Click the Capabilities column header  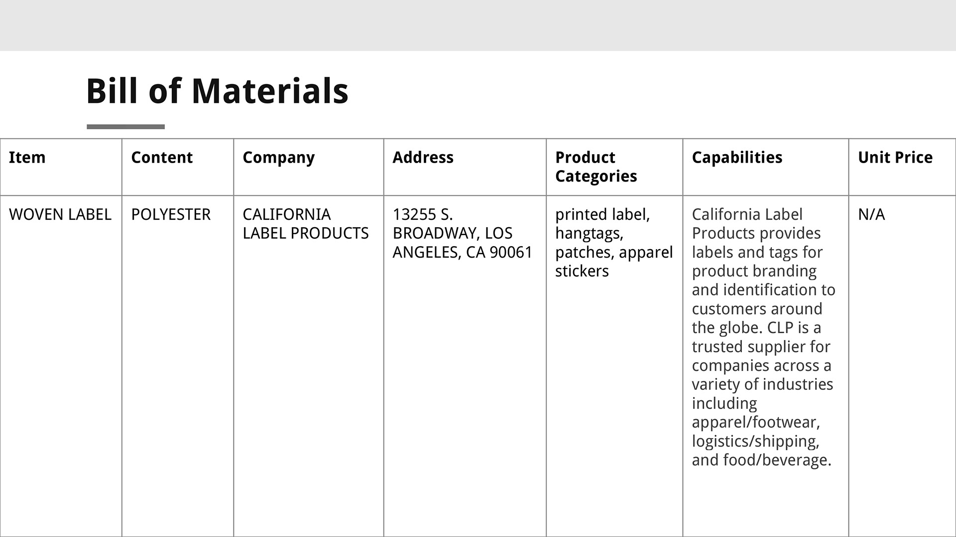pyautogui.click(x=737, y=158)
